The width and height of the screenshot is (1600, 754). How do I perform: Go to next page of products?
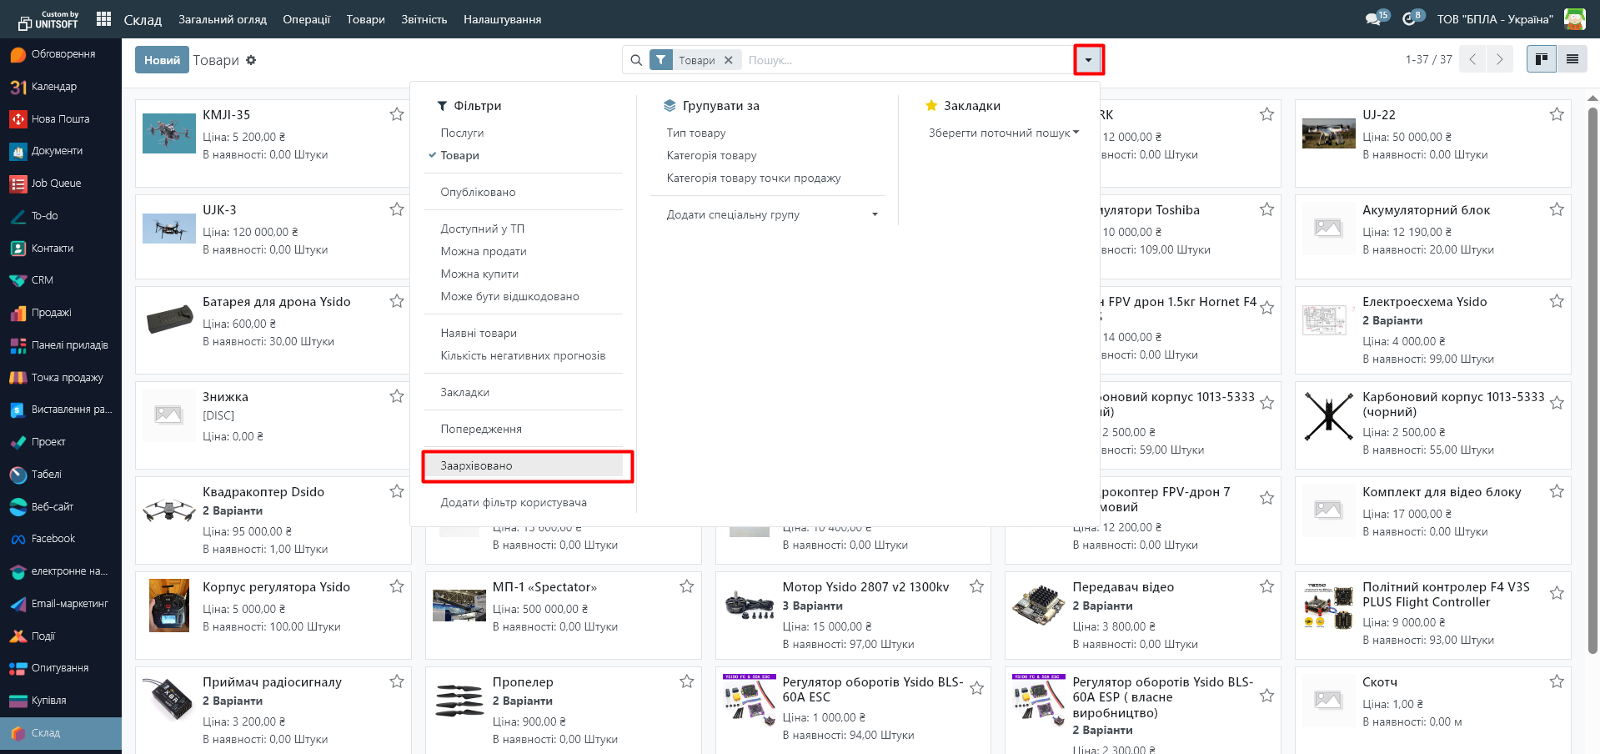click(1499, 59)
